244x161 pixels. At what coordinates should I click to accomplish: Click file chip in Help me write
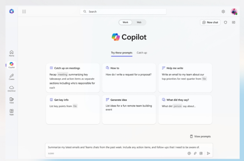pos(204,79)
